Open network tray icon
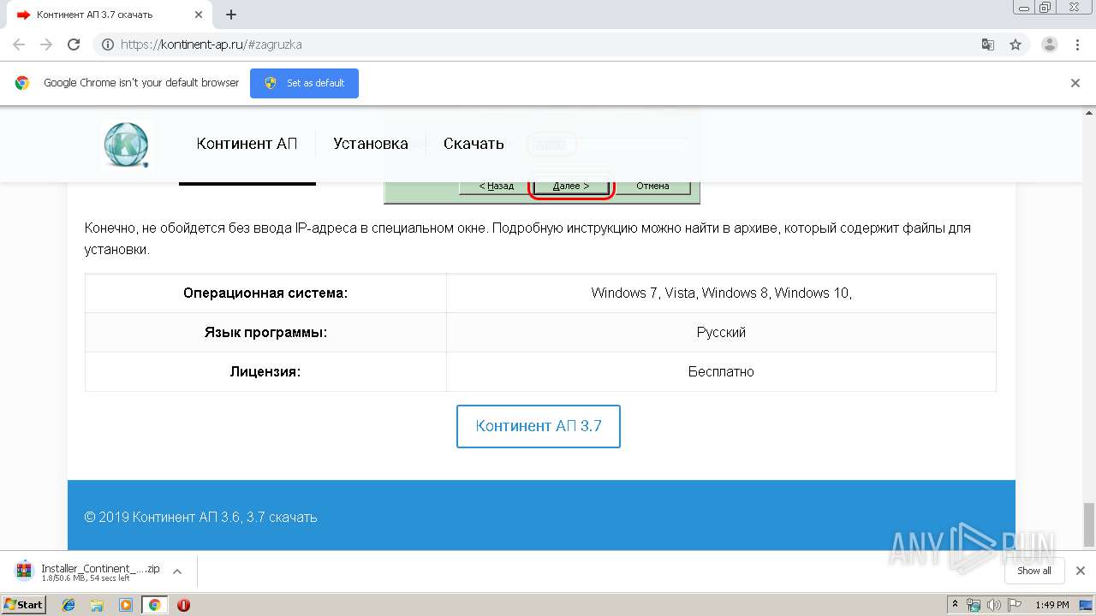Screen dimensions: 1096x616 coord(973,605)
